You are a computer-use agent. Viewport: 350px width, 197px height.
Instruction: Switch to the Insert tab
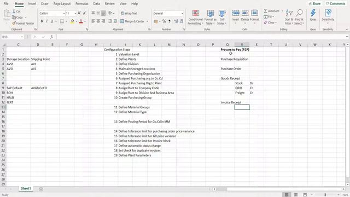32,4
